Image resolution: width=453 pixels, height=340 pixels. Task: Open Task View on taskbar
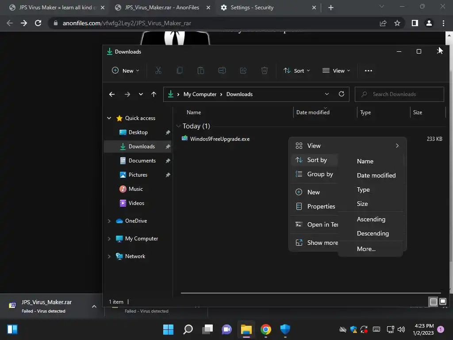coord(207,329)
